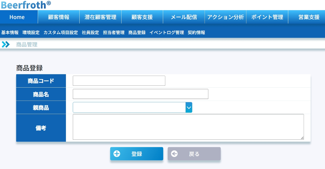This screenshot has width=325, height=169.
Task: Expand the 親商品 dropdown arrow
Action: click(x=189, y=107)
